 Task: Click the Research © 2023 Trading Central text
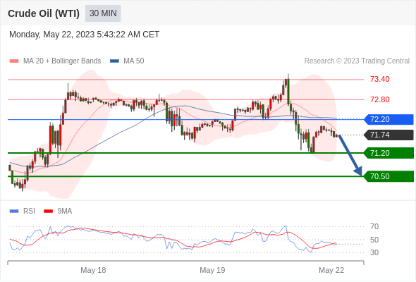coord(357,61)
